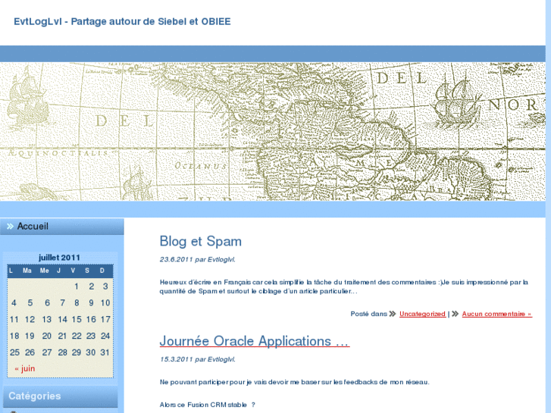Open the Blog et Spam post title
This screenshot has width=551, height=413.
click(200, 242)
